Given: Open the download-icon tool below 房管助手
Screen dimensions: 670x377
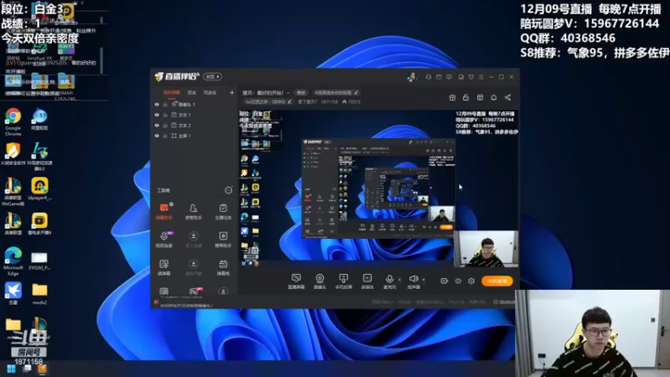Looking at the screenshot, I should (x=193, y=239).
